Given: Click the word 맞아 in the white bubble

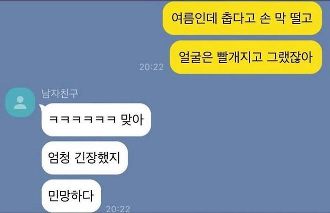Looking at the screenshot, I should (132, 119).
